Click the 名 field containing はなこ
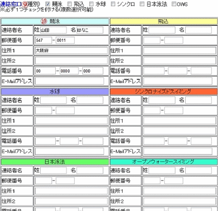The width and height of the screenshot is (218, 211). click(x=90, y=30)
